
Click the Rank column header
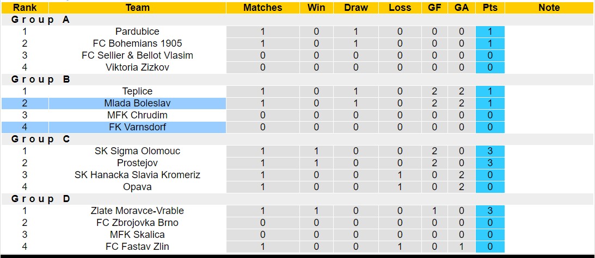pos(24,8)
